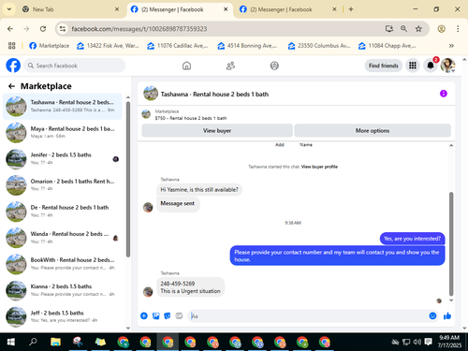The width and height of the screenshot is (468, 351).
Task: Open the Facebook logo home link
Action: pos(13,66)
